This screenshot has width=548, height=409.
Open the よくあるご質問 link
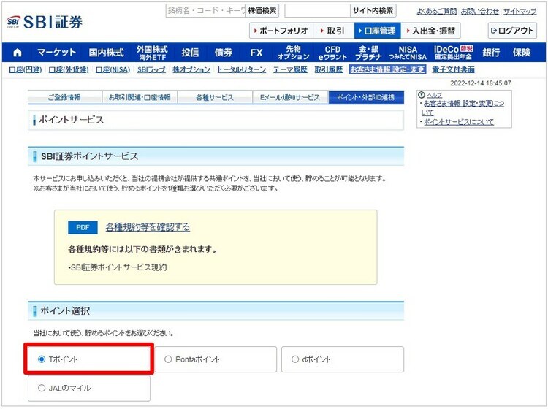437,11
